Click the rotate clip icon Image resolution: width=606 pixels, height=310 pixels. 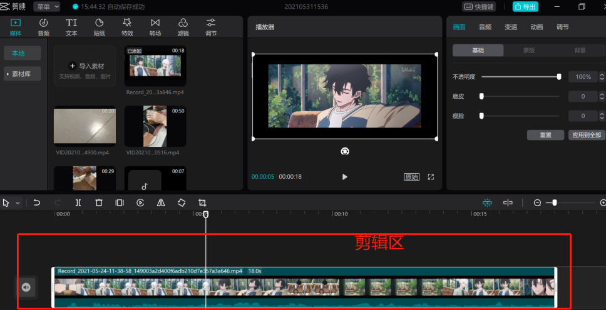tap(182, 202)
